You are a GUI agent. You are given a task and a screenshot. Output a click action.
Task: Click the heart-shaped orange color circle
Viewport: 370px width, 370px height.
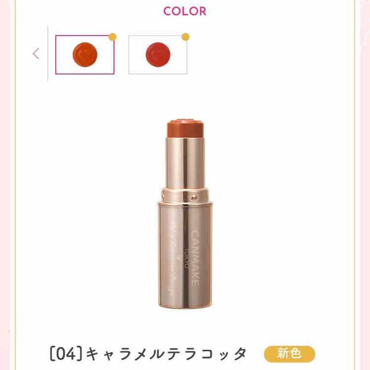click(x=85, y=55)
